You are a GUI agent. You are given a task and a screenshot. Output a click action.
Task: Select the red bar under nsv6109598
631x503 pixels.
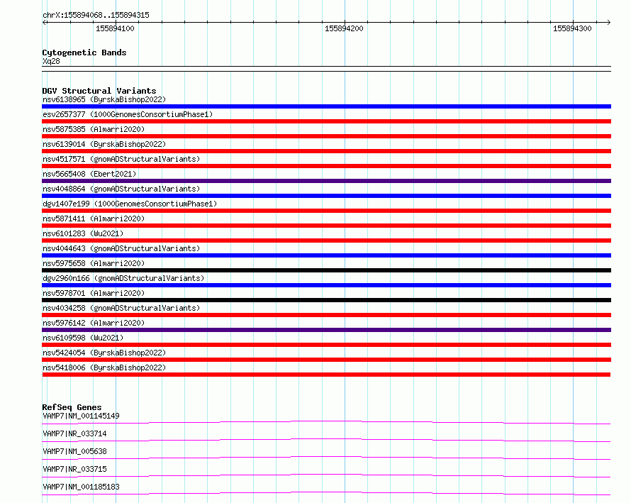(x=326, y=345)
